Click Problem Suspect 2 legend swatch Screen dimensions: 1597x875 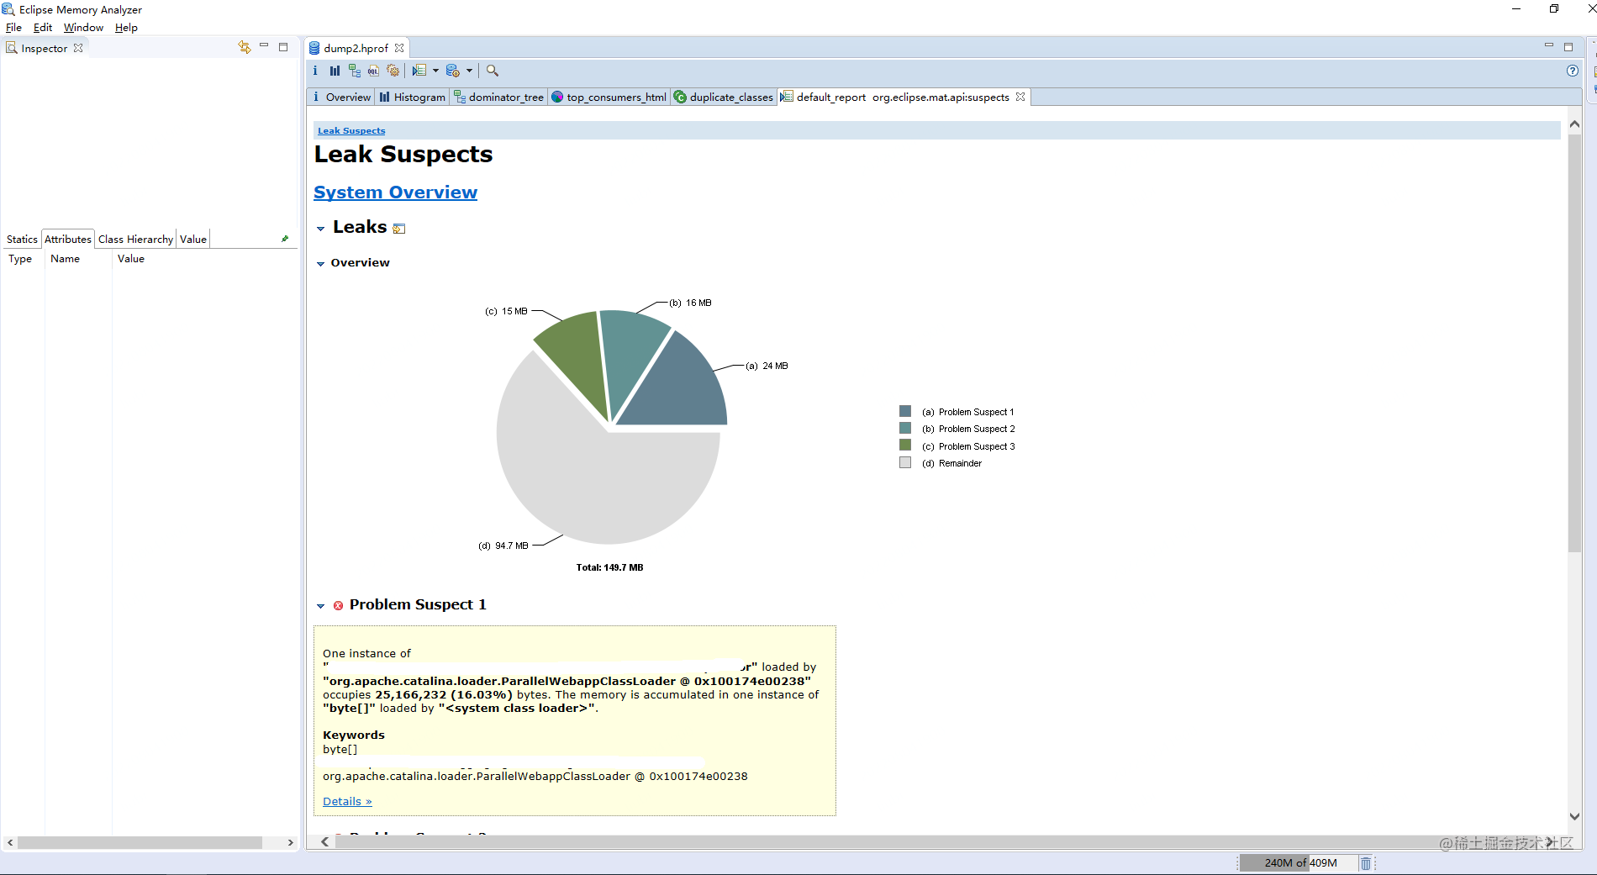[x=905, y=428]
